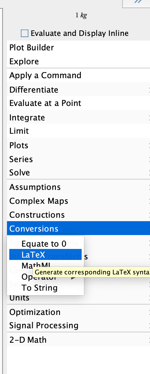This screenshot has height=374, width=150.
Task: Choose Apply a Command
Action: [x=78, y=76]
